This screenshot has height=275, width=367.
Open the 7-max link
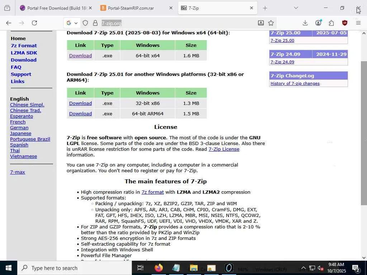[18, 172]
